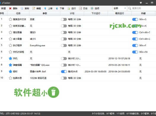
Task: Sort by the 热键 column header
Action: [143, 14]
